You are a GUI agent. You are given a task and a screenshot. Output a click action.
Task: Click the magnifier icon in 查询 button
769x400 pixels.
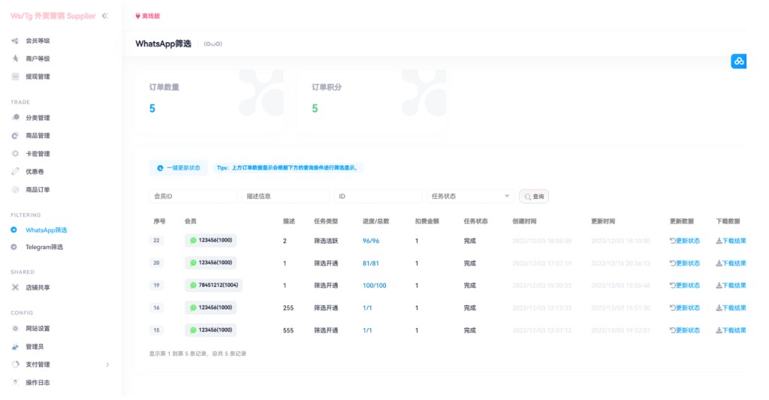[528, 197]
